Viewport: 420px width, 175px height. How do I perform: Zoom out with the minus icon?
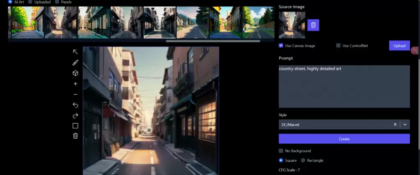pos(75,94)
